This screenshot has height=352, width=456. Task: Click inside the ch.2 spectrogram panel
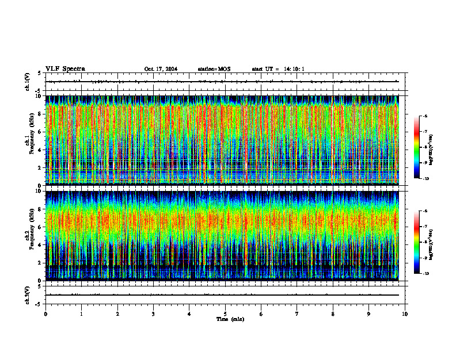pos(222,236)
